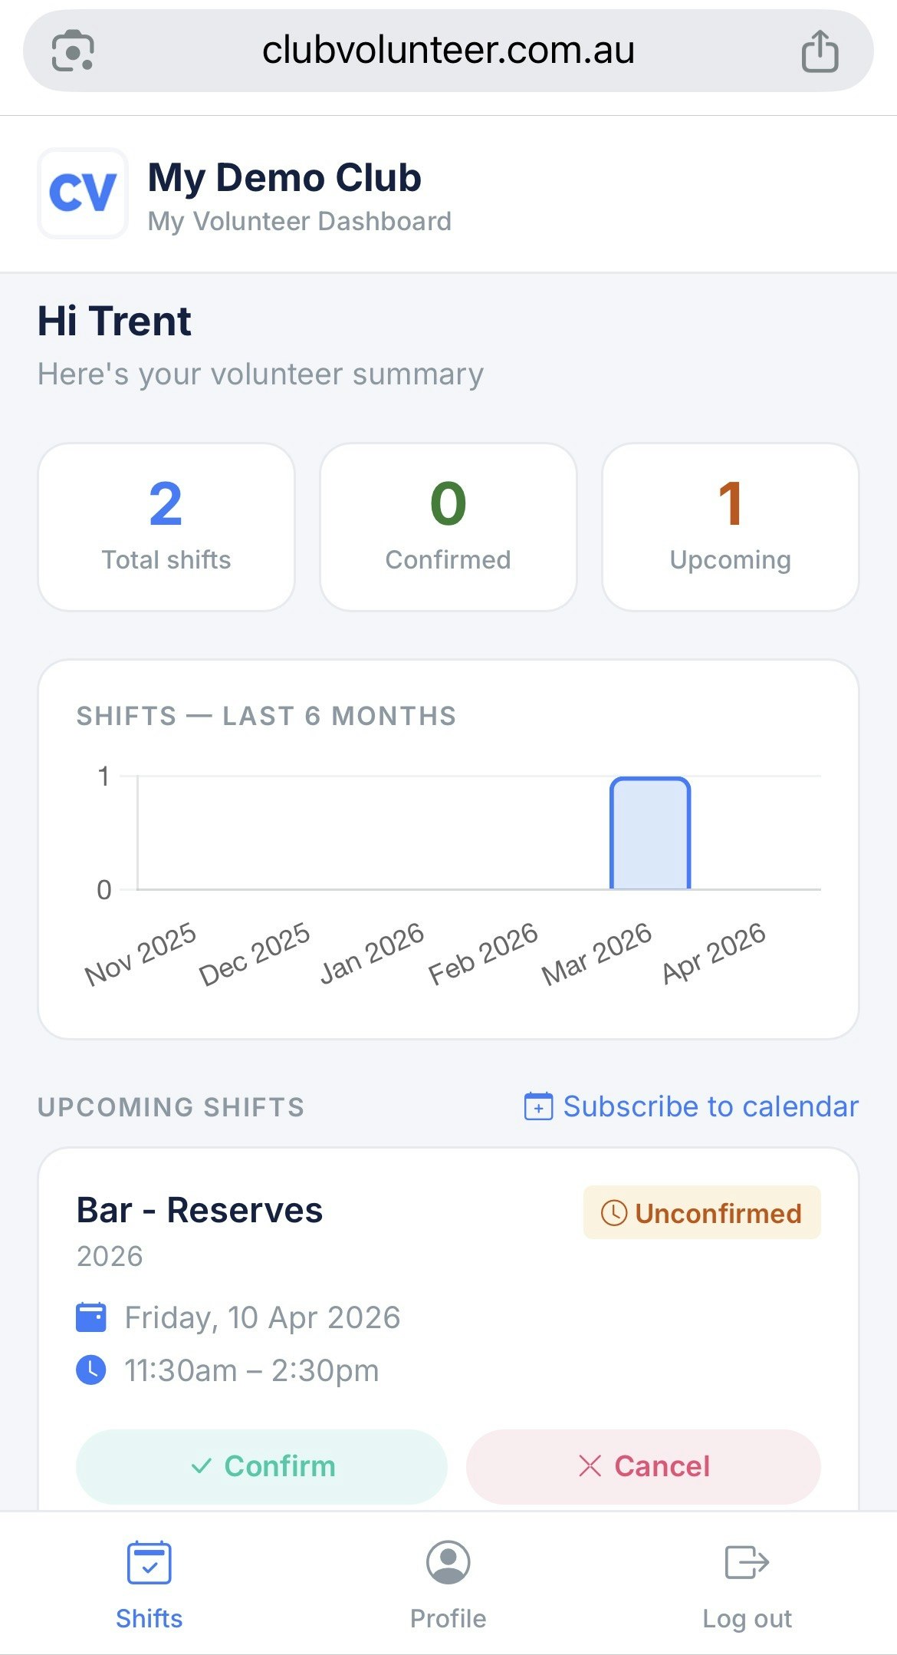897x1655 pixels.
Task: Tap the Unconfirmed status badge
Action: coord(702,1213)
